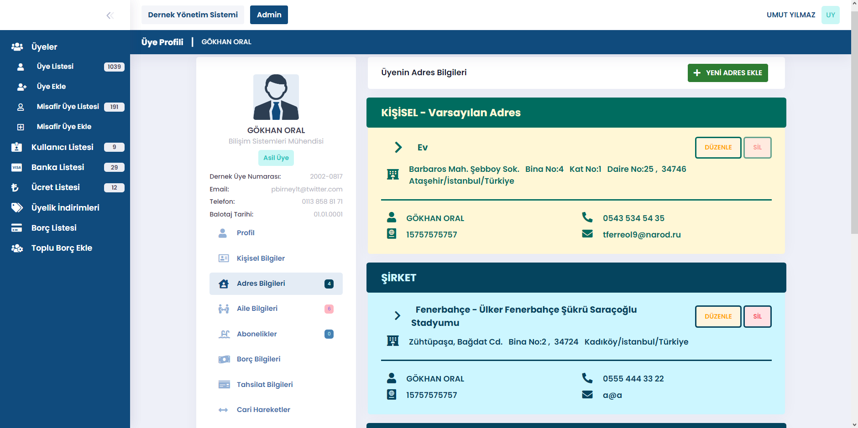
Task: Open the Kişisel Bilgiler tab
Action: [261, 258]
